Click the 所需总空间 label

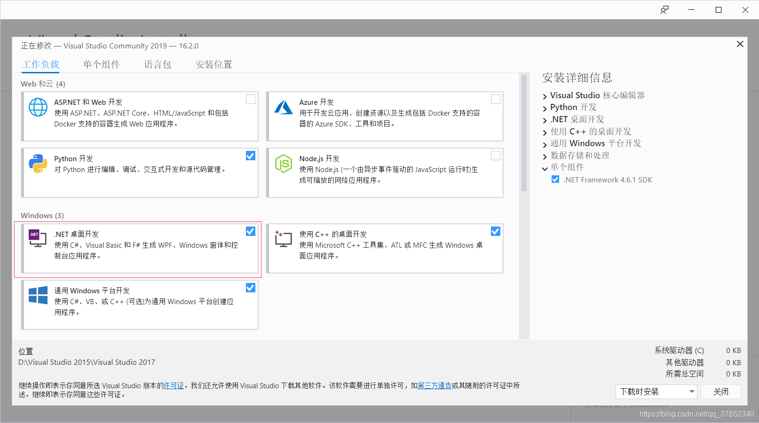(685, 374)
